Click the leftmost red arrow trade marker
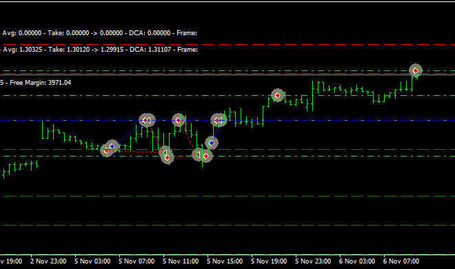Screen dimensions: 455x269 (x=106, y=151)
